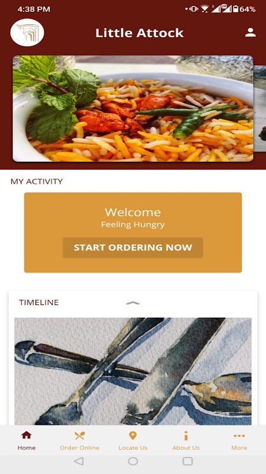Tap the Order Online cutlery icon
The width and height of the screenshot is (266, 474).
80,435
